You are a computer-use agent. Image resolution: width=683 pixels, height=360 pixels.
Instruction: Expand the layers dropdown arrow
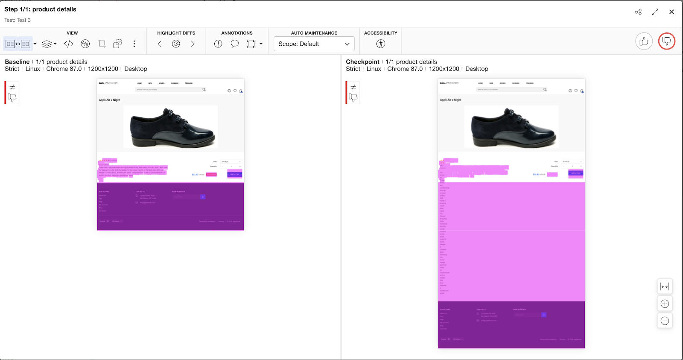coord(55,44)
